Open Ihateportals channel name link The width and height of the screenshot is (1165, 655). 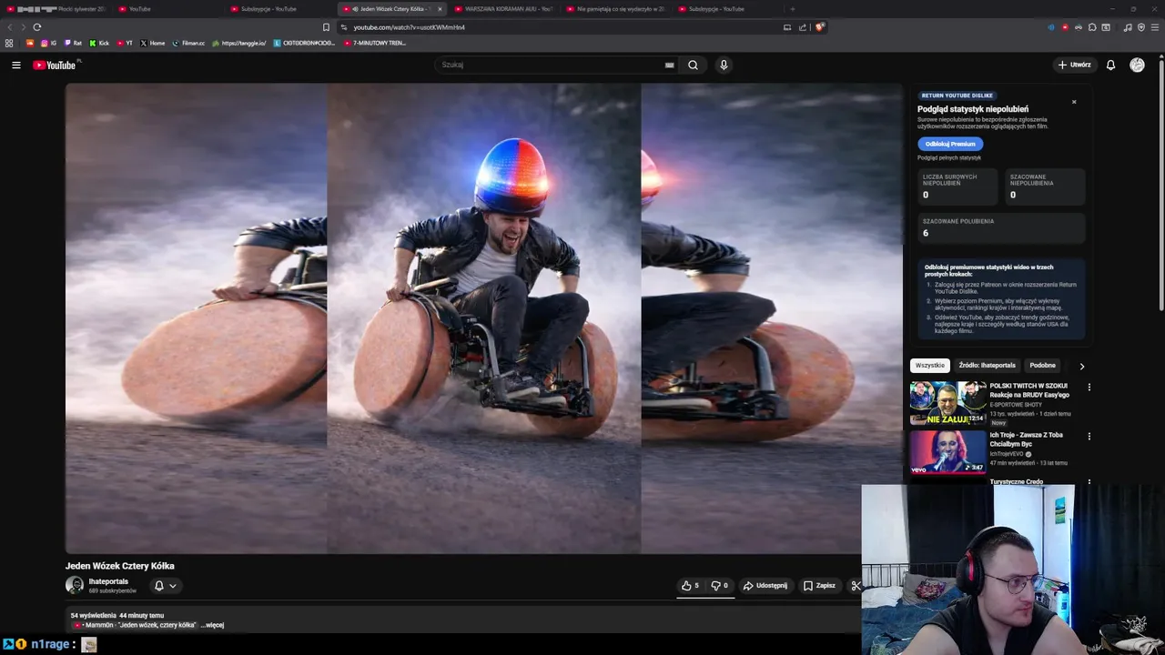point(108,581)
